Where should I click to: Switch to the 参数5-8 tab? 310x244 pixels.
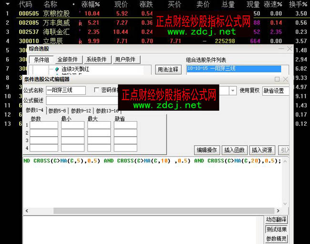coord(58,111)
